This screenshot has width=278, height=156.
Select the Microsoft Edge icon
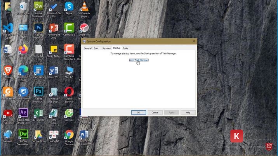(x=23, y=74)
